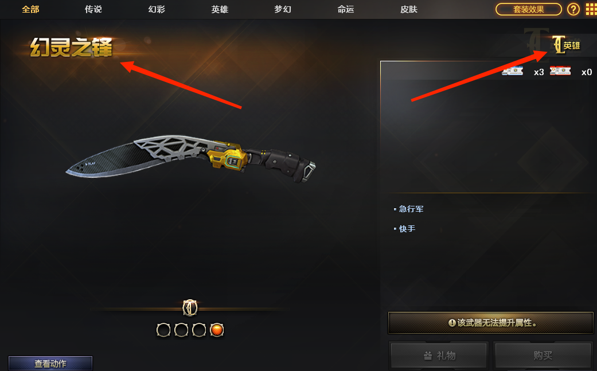
Task: Open the 英雄 category tab
Action: coord(220,9)
